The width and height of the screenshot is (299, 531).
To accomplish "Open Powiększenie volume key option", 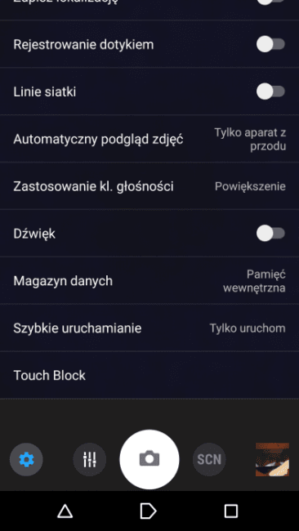I will point(250,186).
